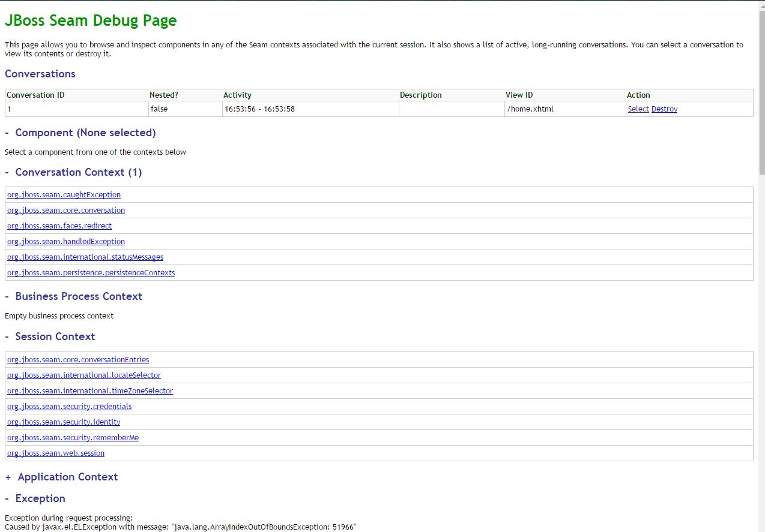Open org.jboss.seam.core.conversation link
The height and width of the screenshot is (532, 765).
click(66, 211)
